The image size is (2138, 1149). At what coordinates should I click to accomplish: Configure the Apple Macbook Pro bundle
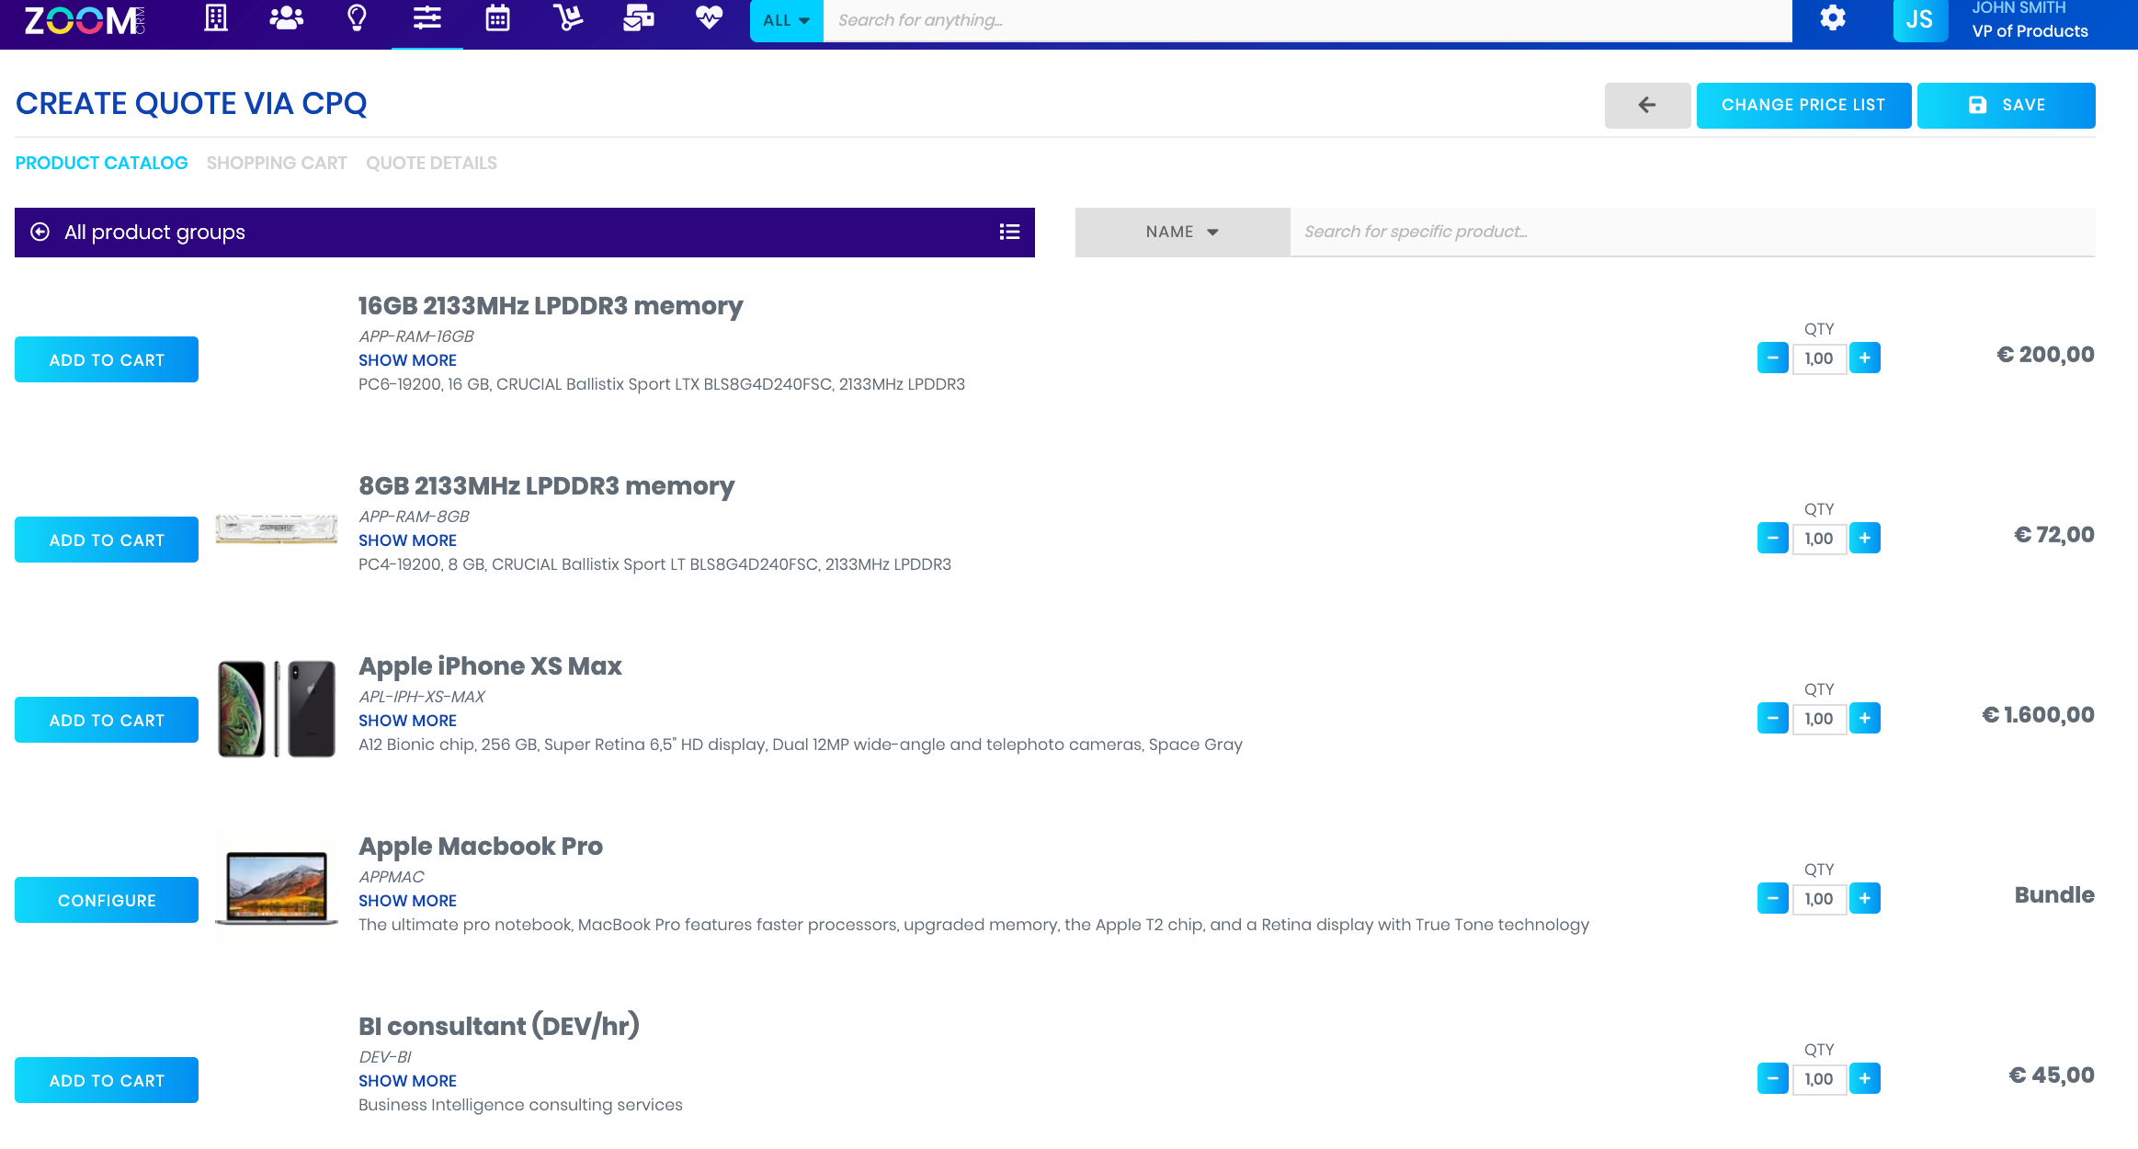click(107, 900)
